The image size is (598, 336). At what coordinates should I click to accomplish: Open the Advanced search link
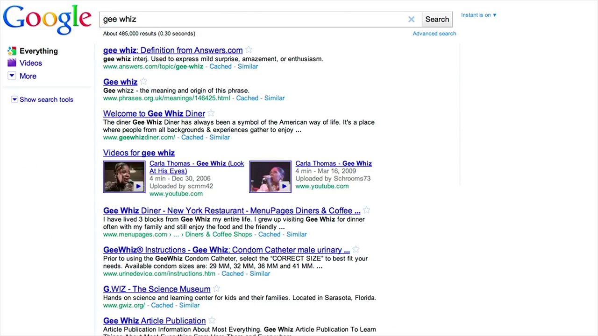tap(434, 34)
